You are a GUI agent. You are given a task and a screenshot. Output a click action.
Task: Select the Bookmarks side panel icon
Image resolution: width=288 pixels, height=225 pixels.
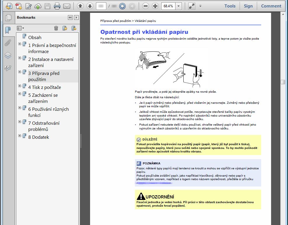click(8, 30)
